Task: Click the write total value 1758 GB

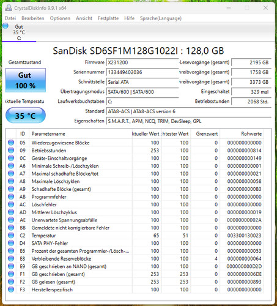Action: click(251, 72)
